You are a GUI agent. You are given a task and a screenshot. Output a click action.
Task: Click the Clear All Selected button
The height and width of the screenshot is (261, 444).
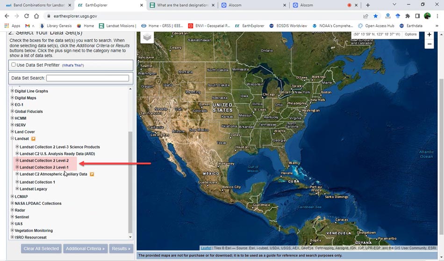click(x=41, y=248)
